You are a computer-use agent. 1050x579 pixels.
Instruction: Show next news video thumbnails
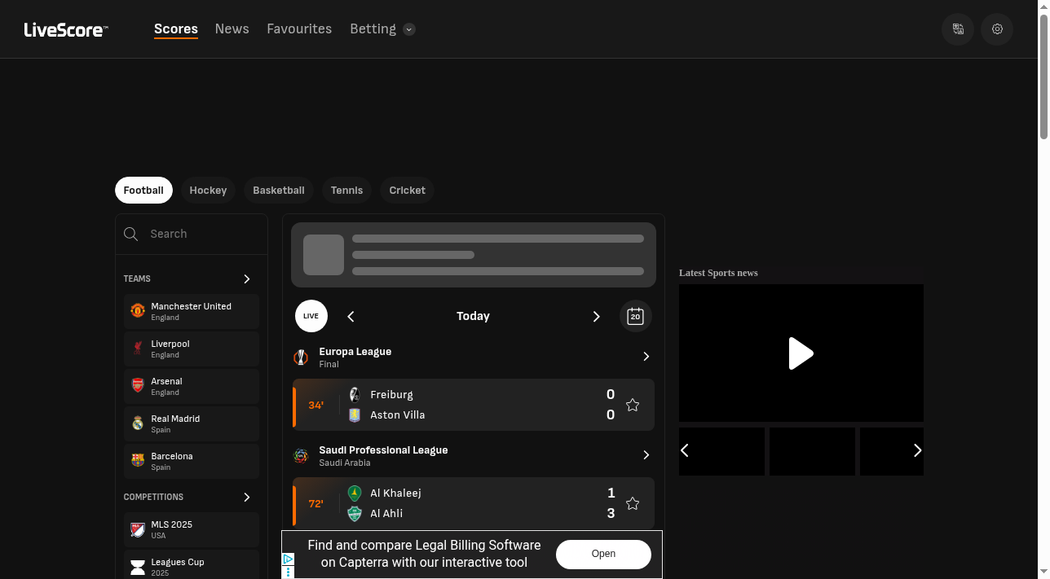click(x=917, y=450)
